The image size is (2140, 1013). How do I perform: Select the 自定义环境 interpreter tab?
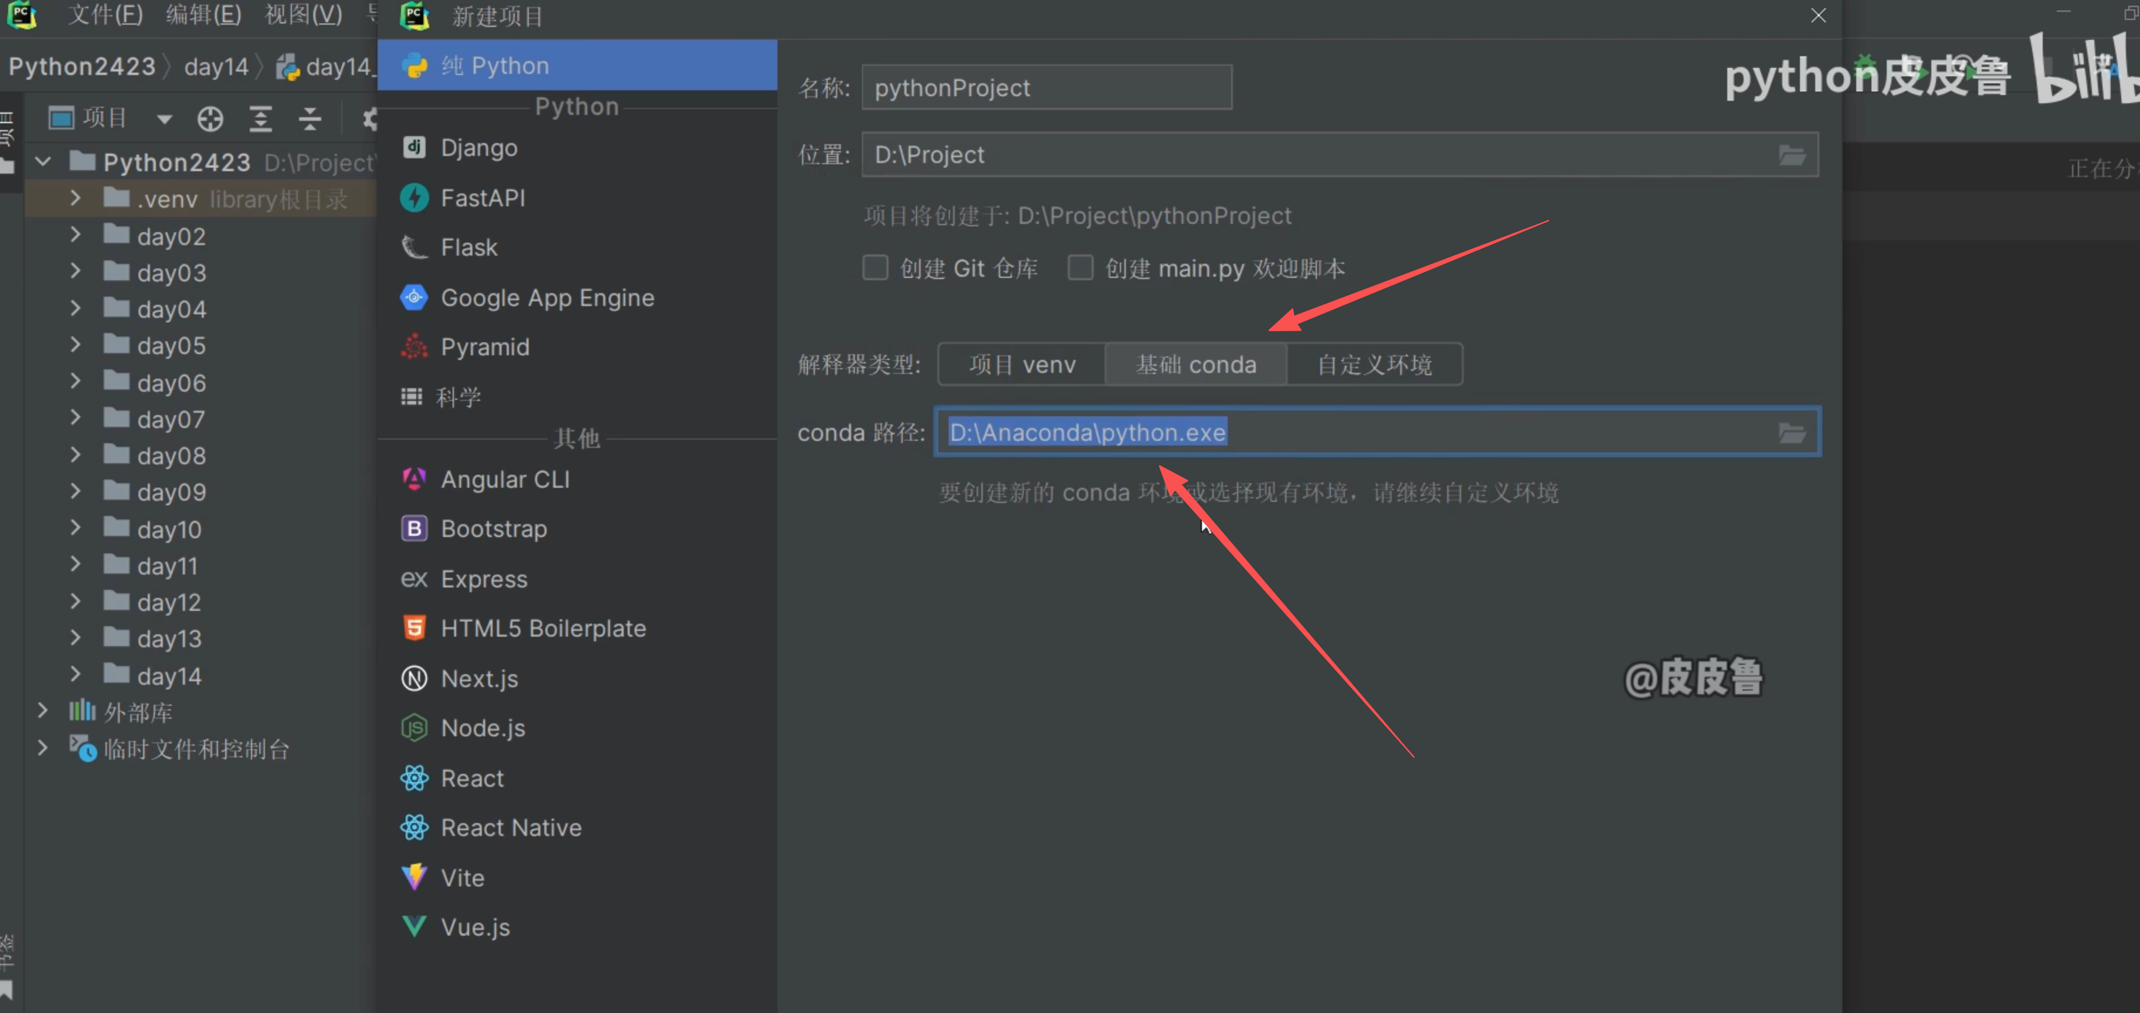(1374, 365)
